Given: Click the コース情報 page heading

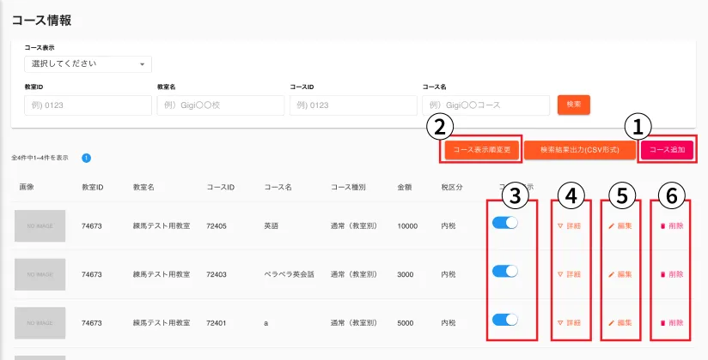Looking at the screenshot, I should (41, 21).
